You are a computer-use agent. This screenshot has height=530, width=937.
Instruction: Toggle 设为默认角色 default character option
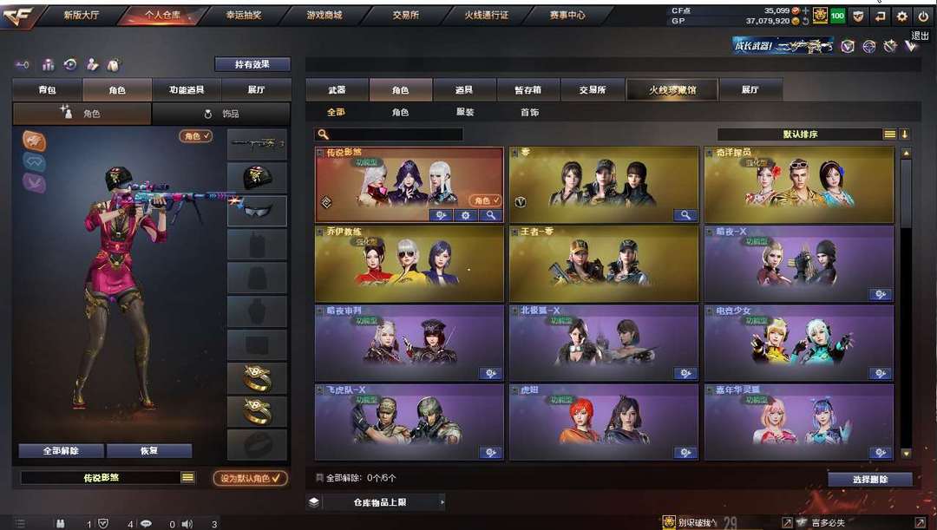(x=251, y=478)
